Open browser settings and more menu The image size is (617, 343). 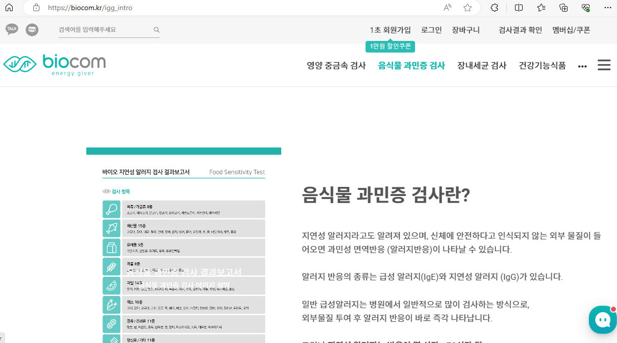coord(607,8)
